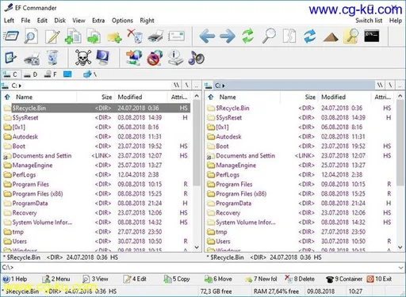Click the card/mail icon in top toolbar
Viewport: 406px width, 297px height.
click(176, 36)
